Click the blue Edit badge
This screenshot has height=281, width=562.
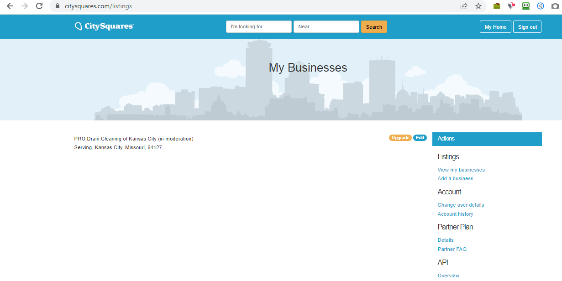point(420,138)
